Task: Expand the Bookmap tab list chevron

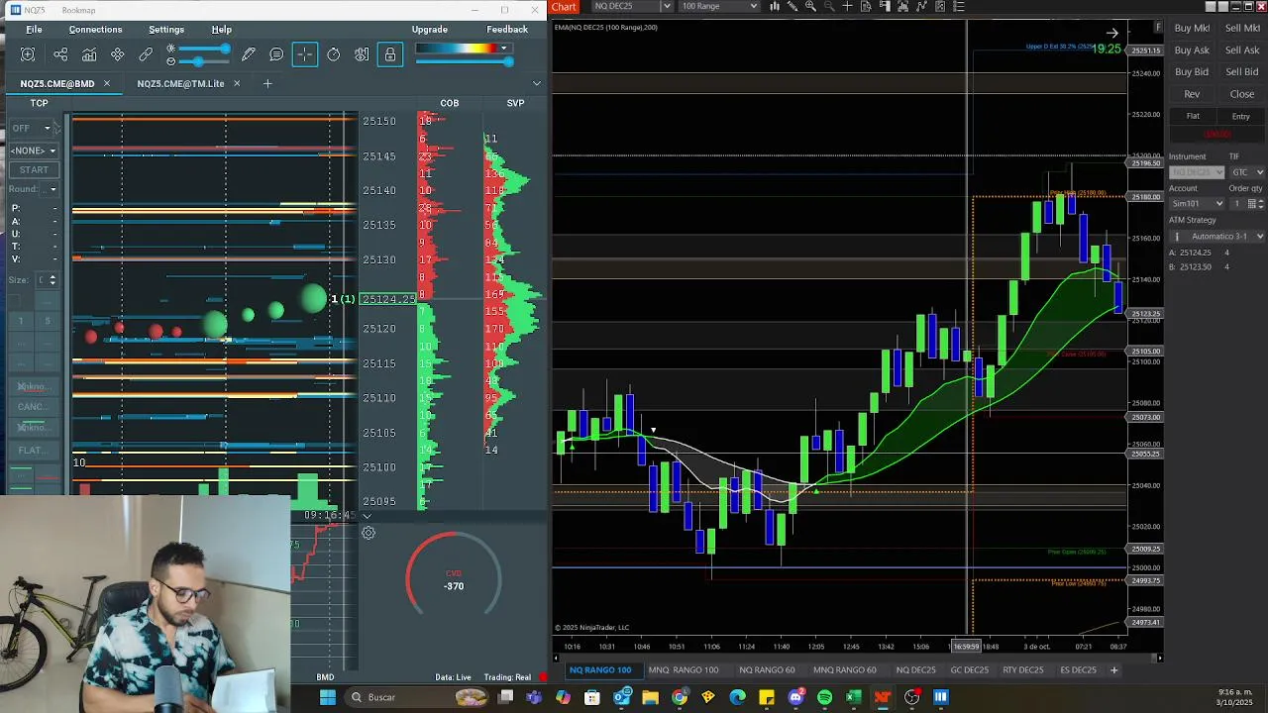Action: (x=537, y=83)
